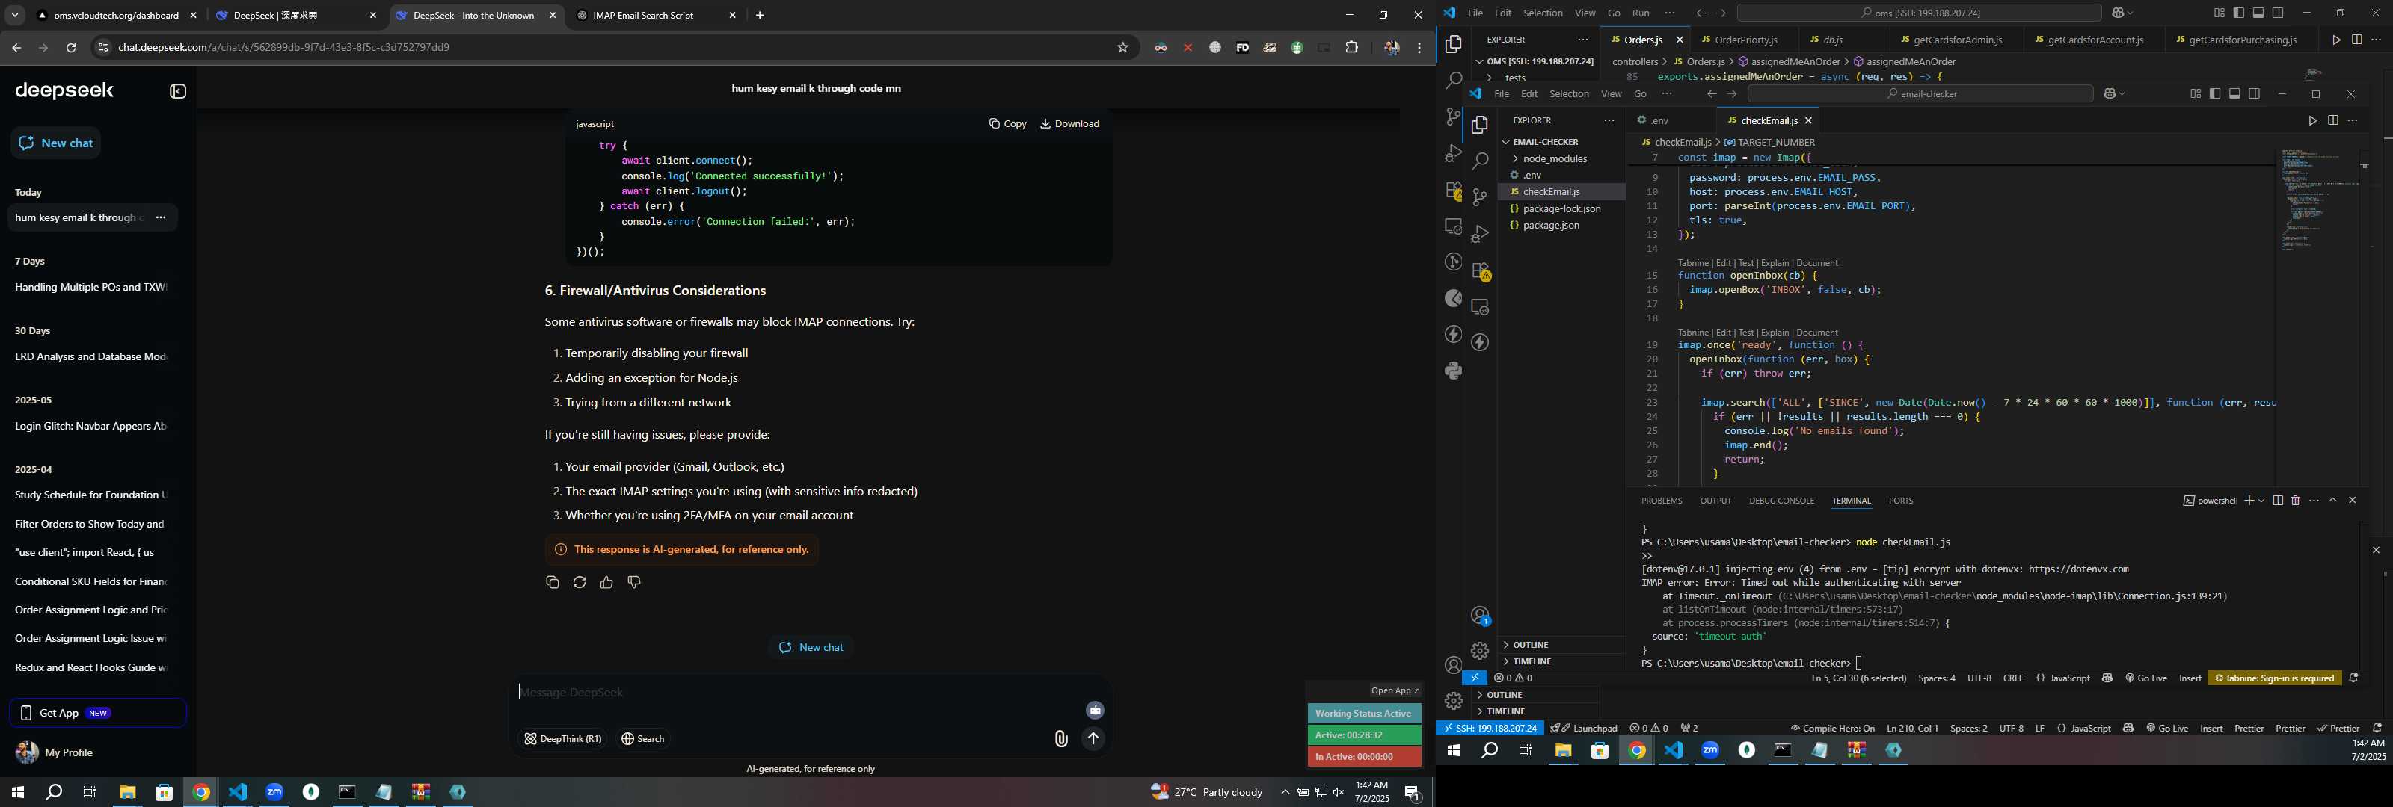Open the View menu in the email-checker VS Code window
This screenshot has height=807, width=2393.
(x=1612, y=94)
